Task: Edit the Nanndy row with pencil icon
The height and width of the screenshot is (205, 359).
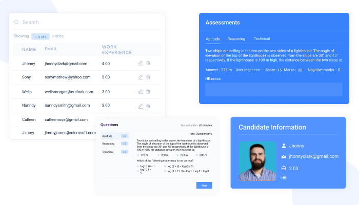Action: point(141,106)
